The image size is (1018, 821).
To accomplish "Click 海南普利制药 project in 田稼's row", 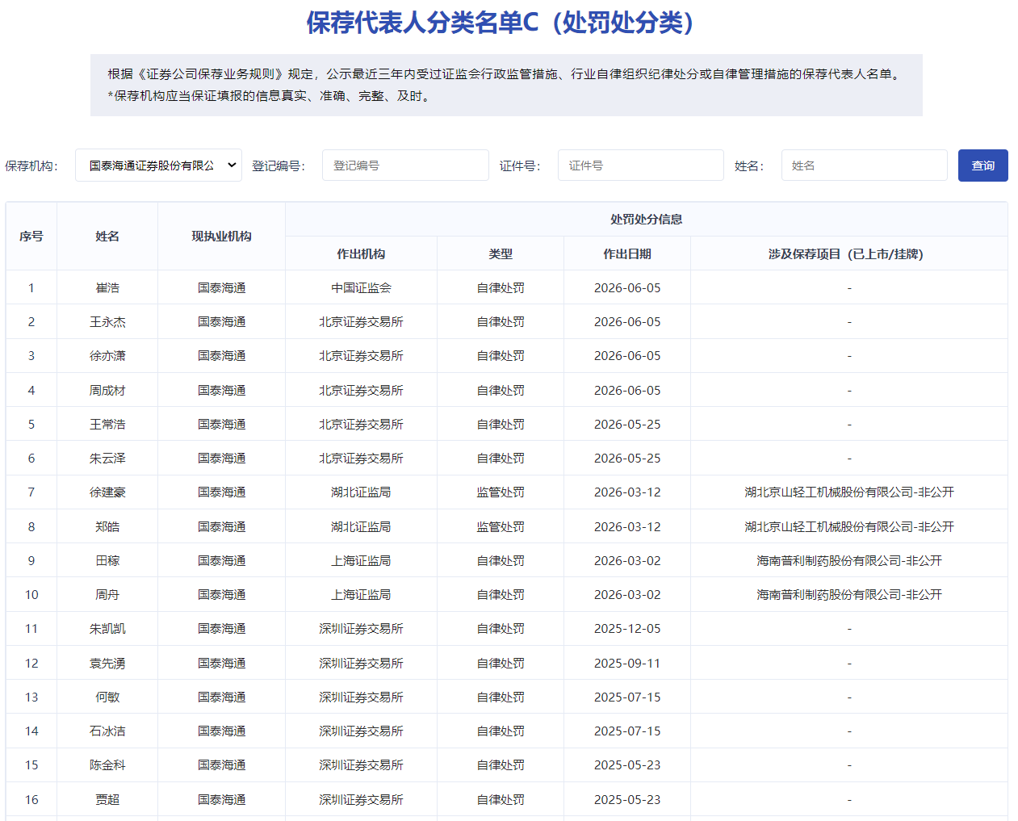I will 849,560.
